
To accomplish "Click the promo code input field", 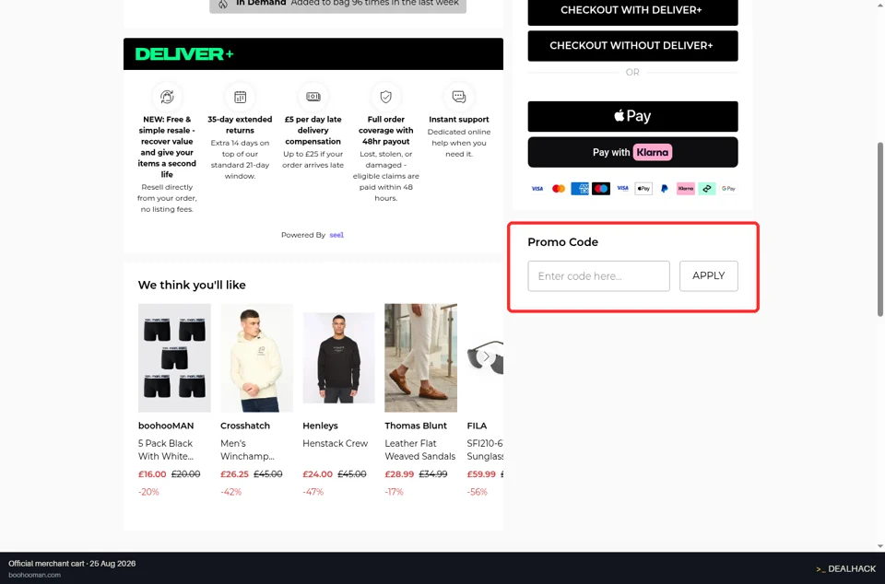I will tap(599, 276).
